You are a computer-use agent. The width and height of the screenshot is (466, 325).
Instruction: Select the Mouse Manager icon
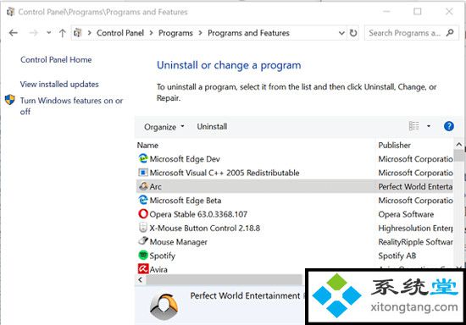pyautogui.click(x=143, y=240)
